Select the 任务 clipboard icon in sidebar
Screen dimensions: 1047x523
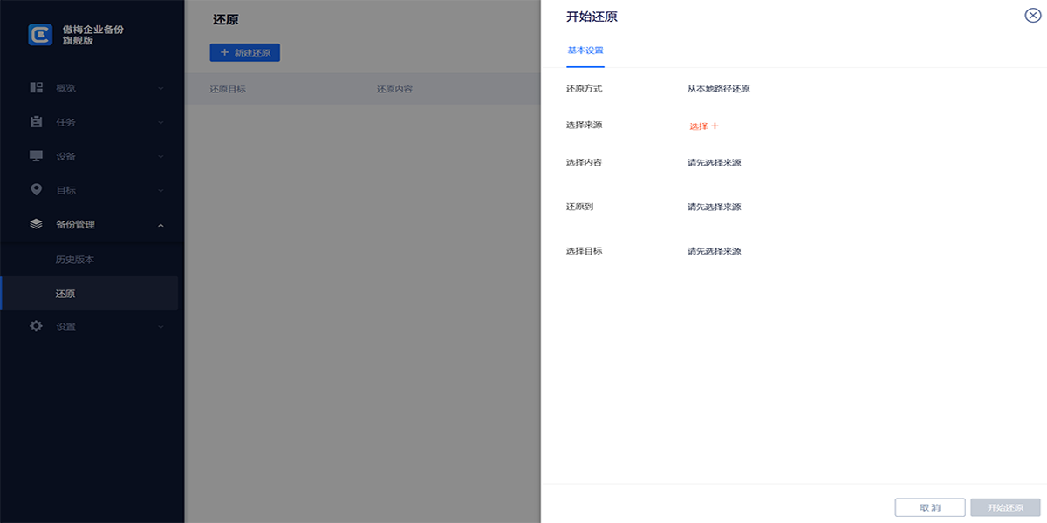36,121
